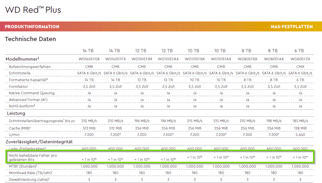This screenshot has width=322, height=183.
Task: Select the "Modellnummer" row label
Action: [22, 59]
